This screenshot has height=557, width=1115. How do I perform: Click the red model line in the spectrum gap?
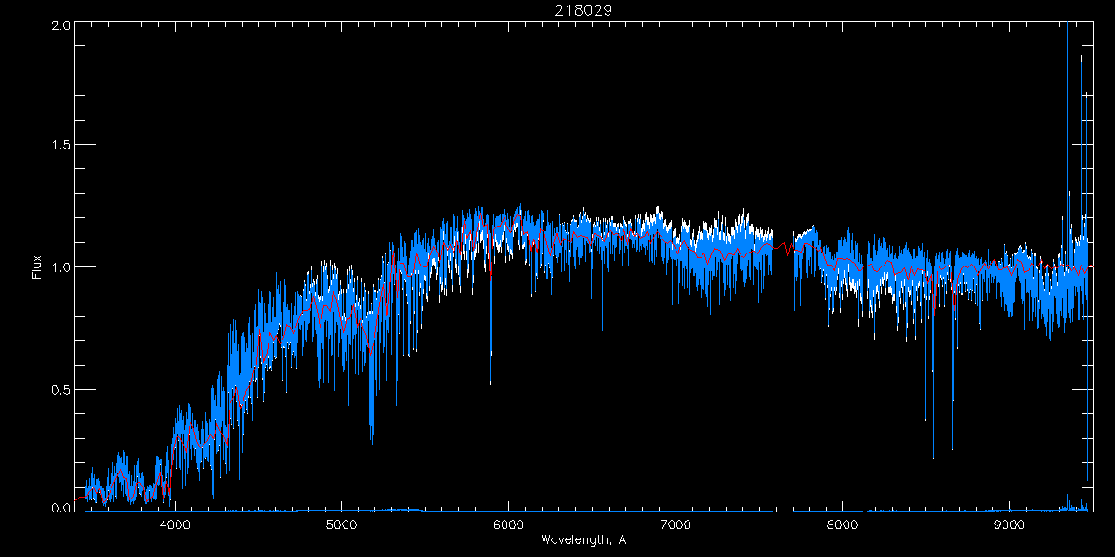782,248
